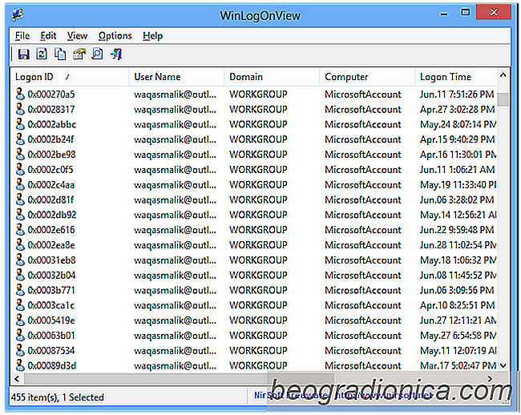Click logon time Mar.17 5:02:47 PM

point(458,366)
